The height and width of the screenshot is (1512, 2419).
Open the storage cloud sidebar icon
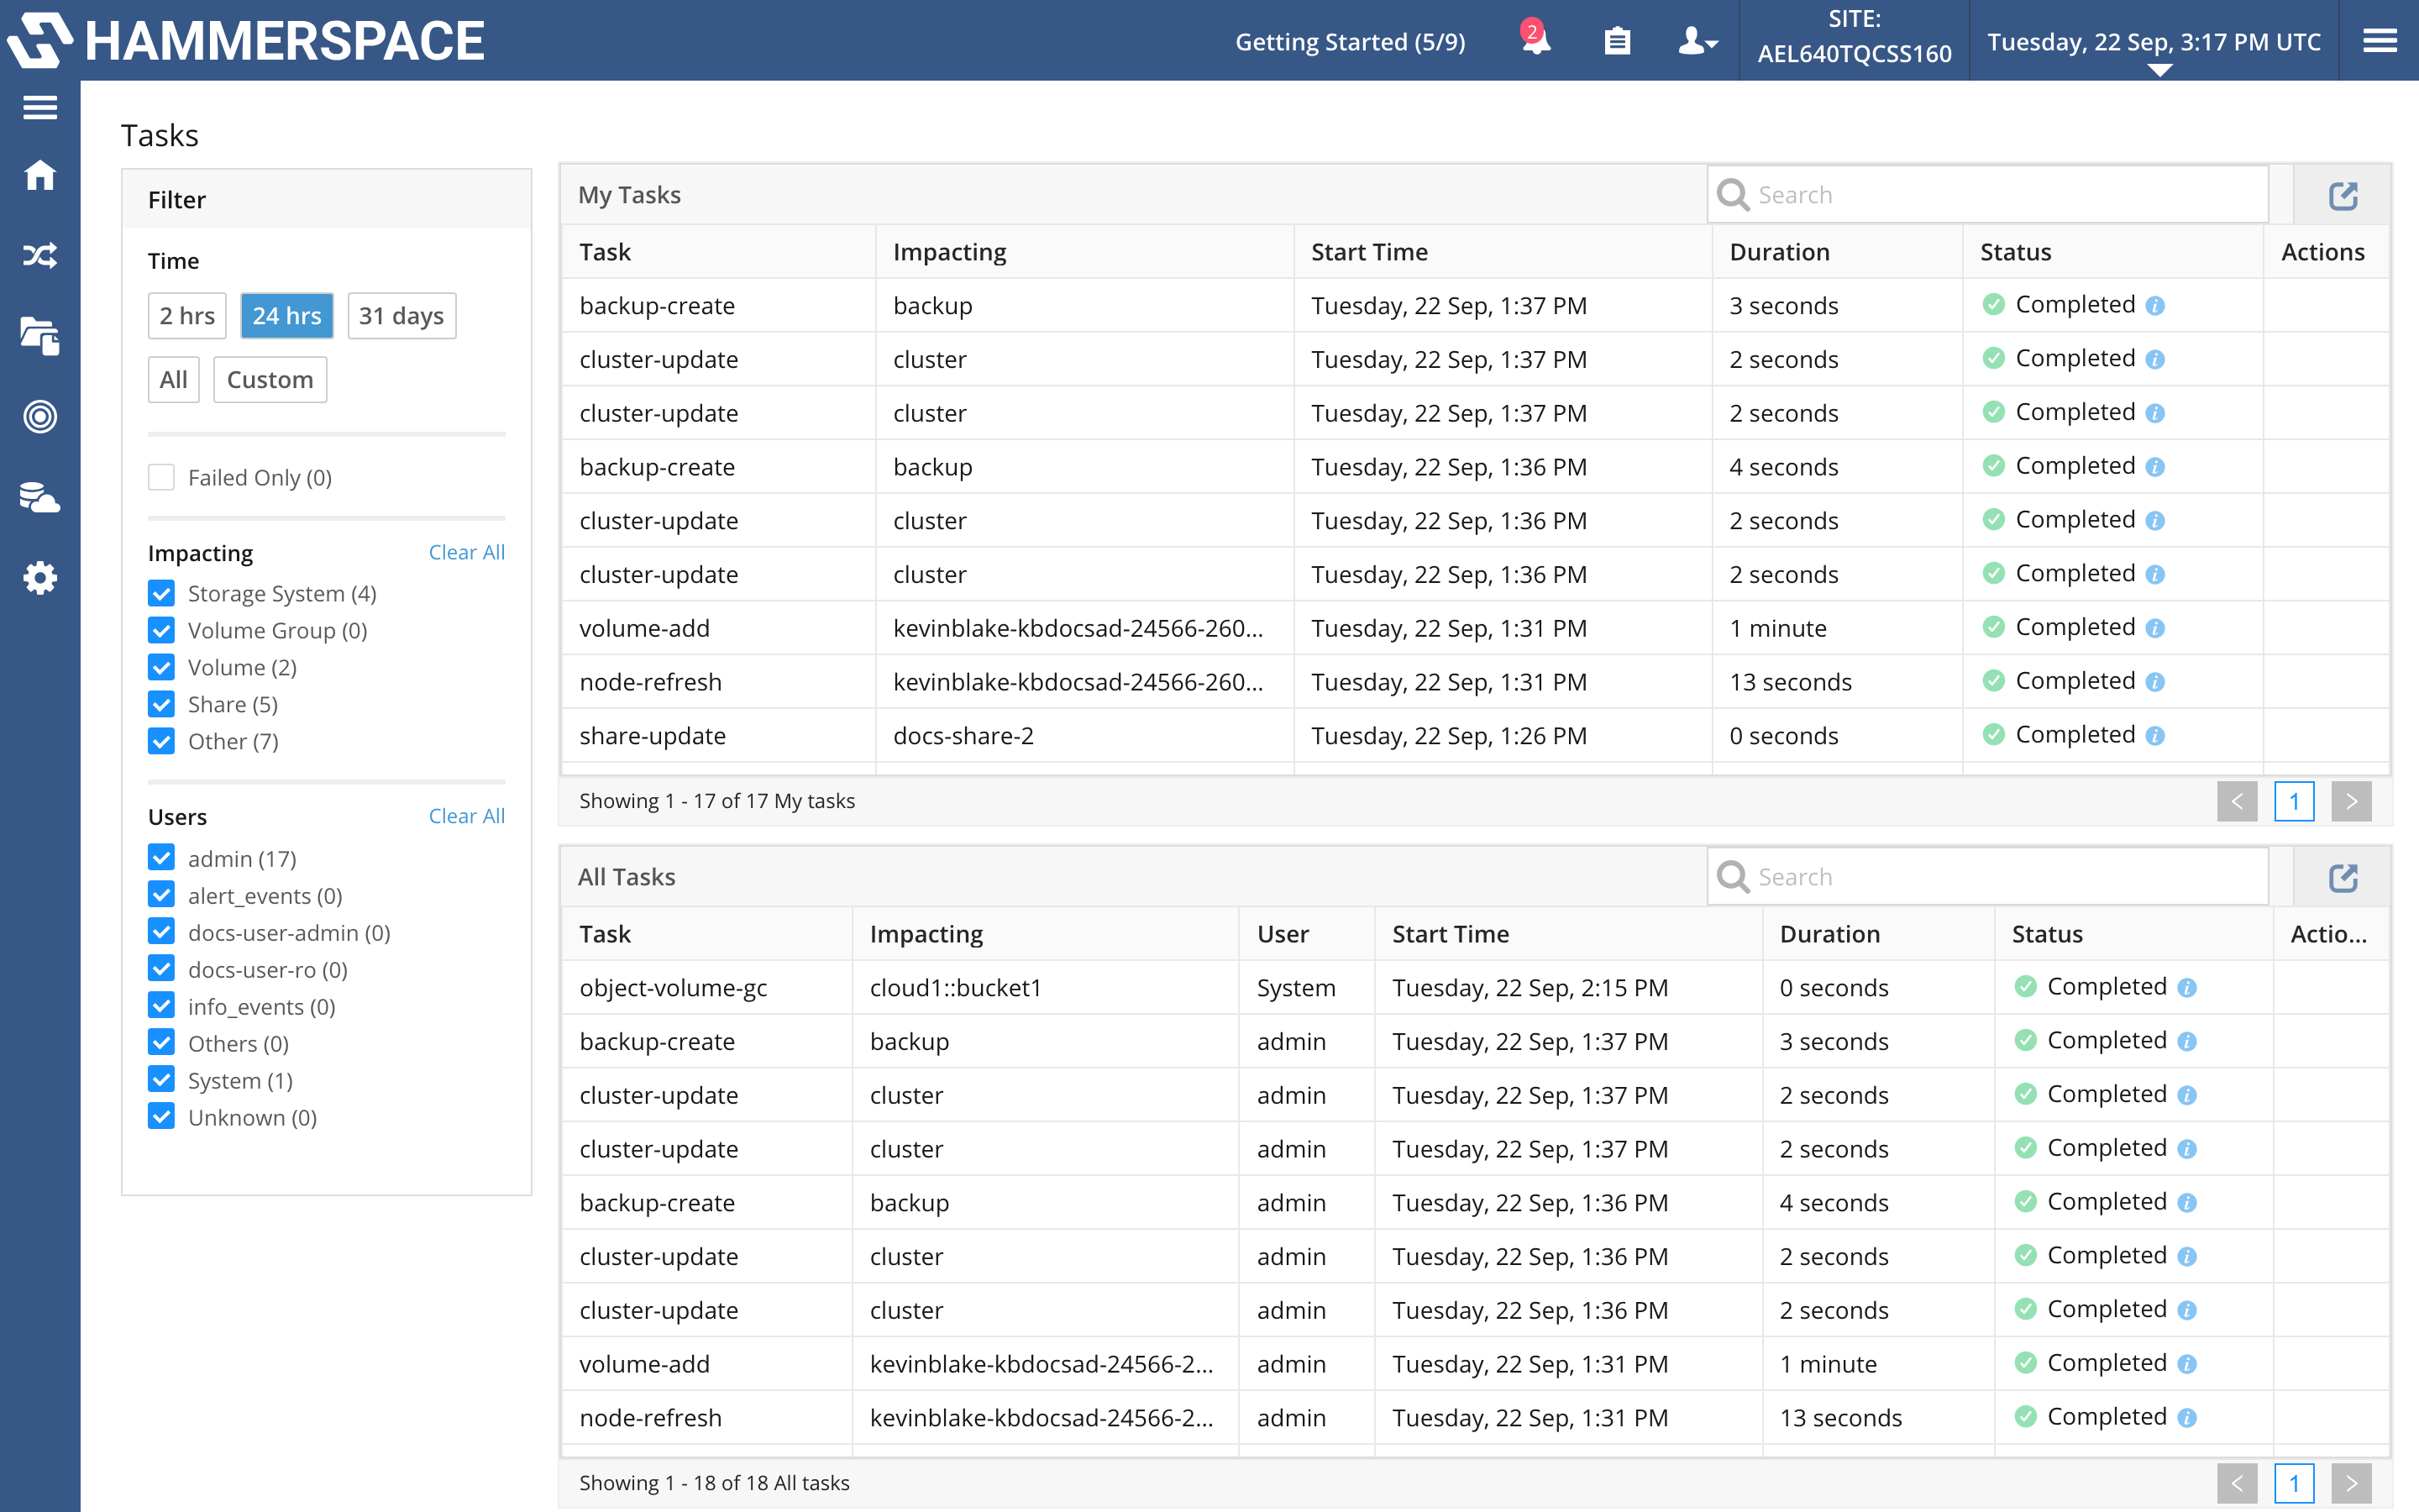coord(40,497)
